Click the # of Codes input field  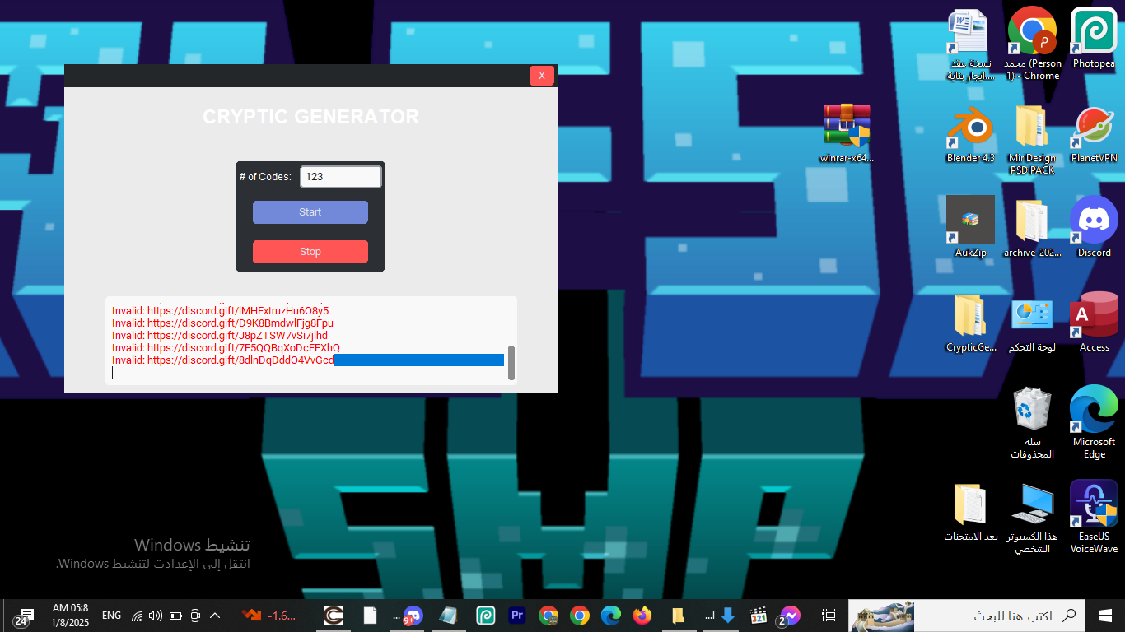(341, 177)
